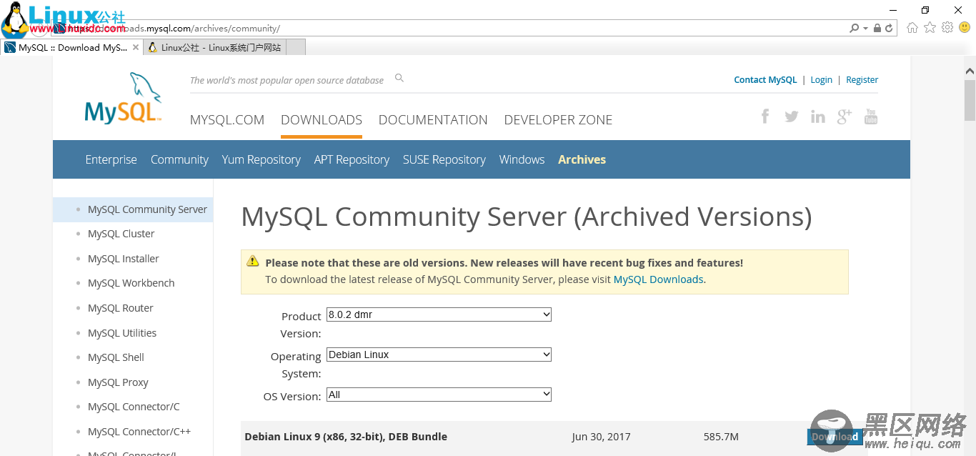Click the Contact MySQL link
The height and width of the screenshot is (456, 976).
pos(765,80)
